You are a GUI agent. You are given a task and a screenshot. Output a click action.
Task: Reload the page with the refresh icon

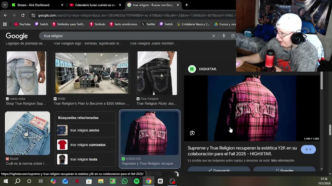23,15
